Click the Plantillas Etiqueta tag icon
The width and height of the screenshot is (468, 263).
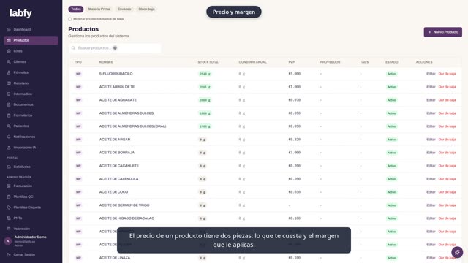point(9,207)
